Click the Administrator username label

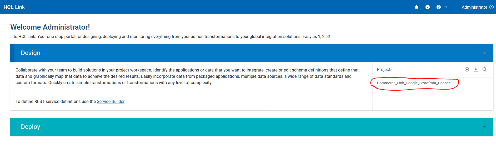tap(474, 7)
